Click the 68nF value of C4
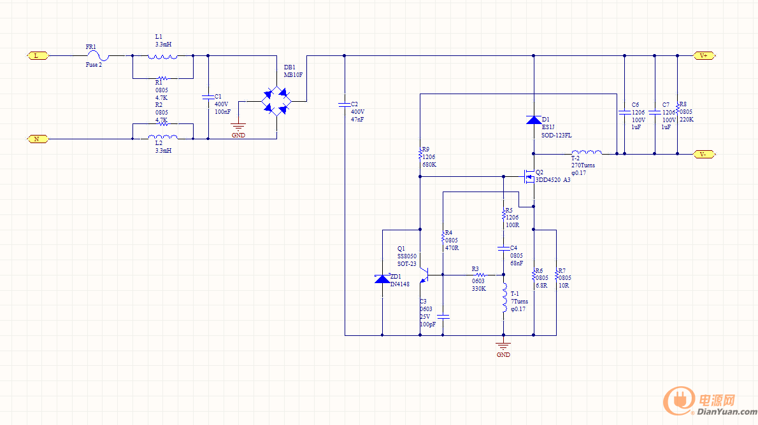 517,263
